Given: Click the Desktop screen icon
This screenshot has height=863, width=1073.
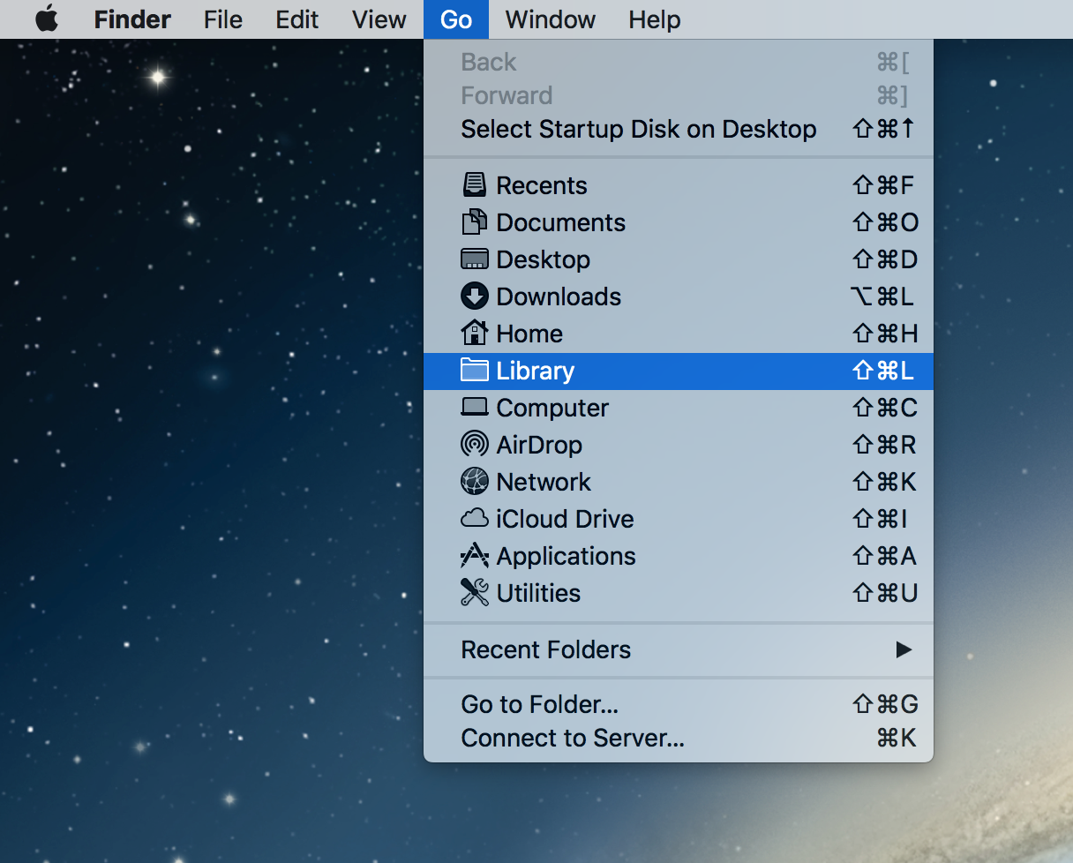Looking at the screenshot, I should pos(475,259).
